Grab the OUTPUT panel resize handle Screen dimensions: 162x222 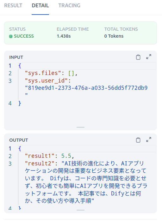click(80, 210)
